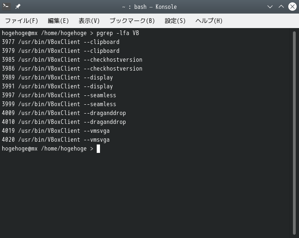
Task: Click the line with PID 3985
Action: 72,60
